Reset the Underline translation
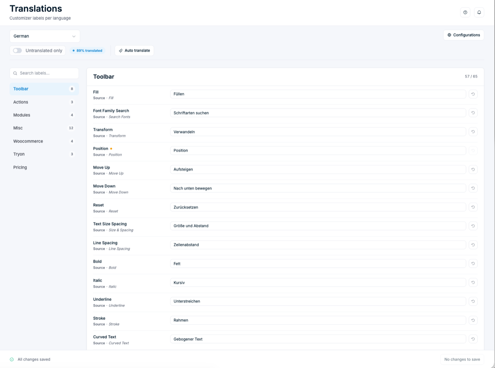Viewport: 495px width, 368px height. 473,301
